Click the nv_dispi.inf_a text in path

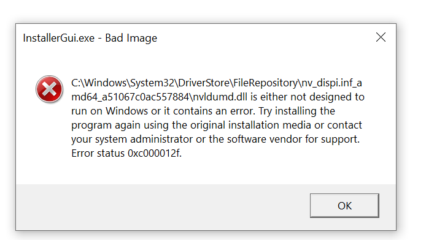[331, 83]
